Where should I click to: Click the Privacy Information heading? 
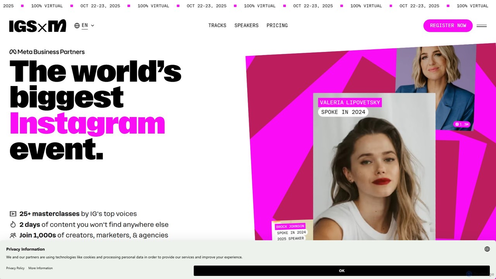pos(26,249)
